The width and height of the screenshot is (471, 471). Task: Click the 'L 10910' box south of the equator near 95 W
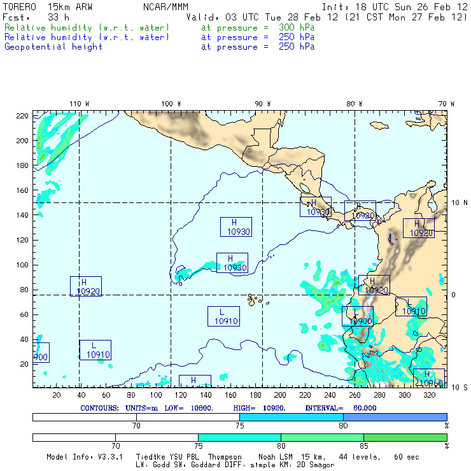223,316
